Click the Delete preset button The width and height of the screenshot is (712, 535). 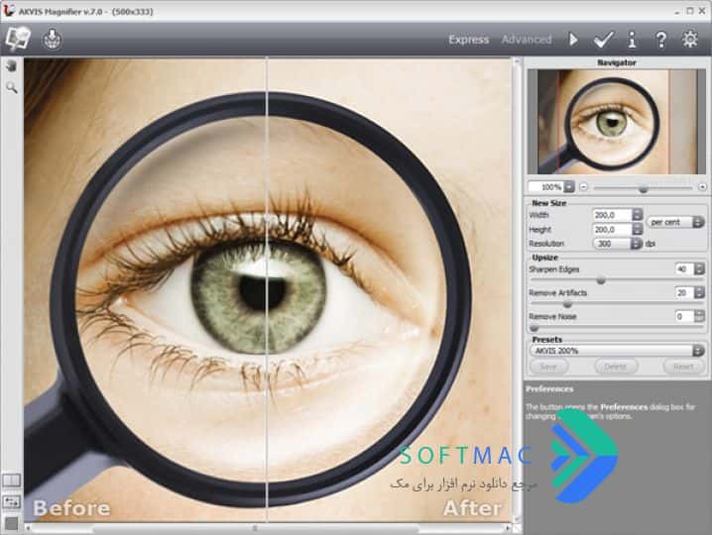click(616, 367)
